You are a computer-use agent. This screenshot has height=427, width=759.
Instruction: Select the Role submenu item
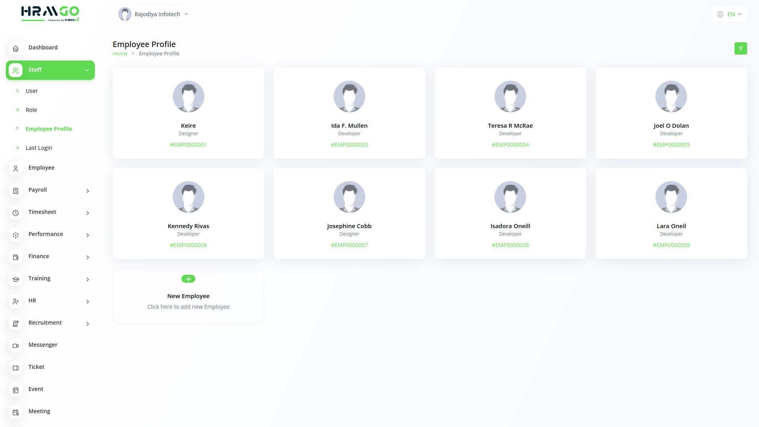tap(31, 110)
